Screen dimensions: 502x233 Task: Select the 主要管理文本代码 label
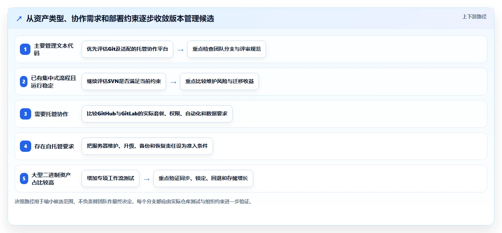(x=54, y=49)
